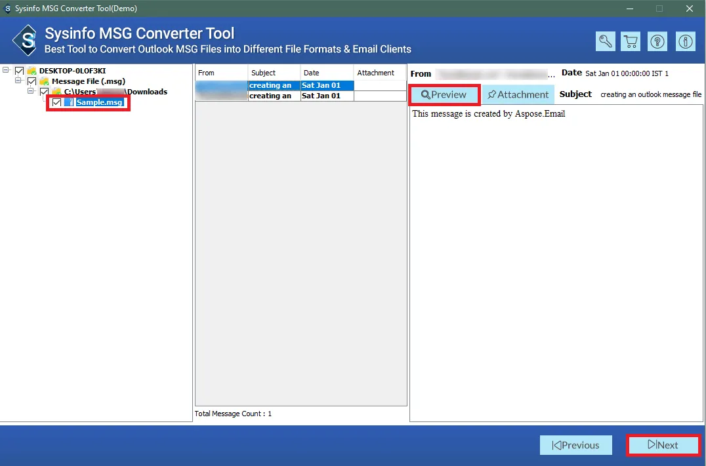Collapse the Downloads folder path node
This screenshot has height=466, width=706.
click(31, 92)
